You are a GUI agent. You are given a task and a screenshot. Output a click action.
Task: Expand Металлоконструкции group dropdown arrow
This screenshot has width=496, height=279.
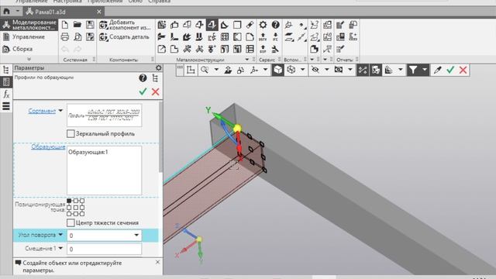(247, 60)
